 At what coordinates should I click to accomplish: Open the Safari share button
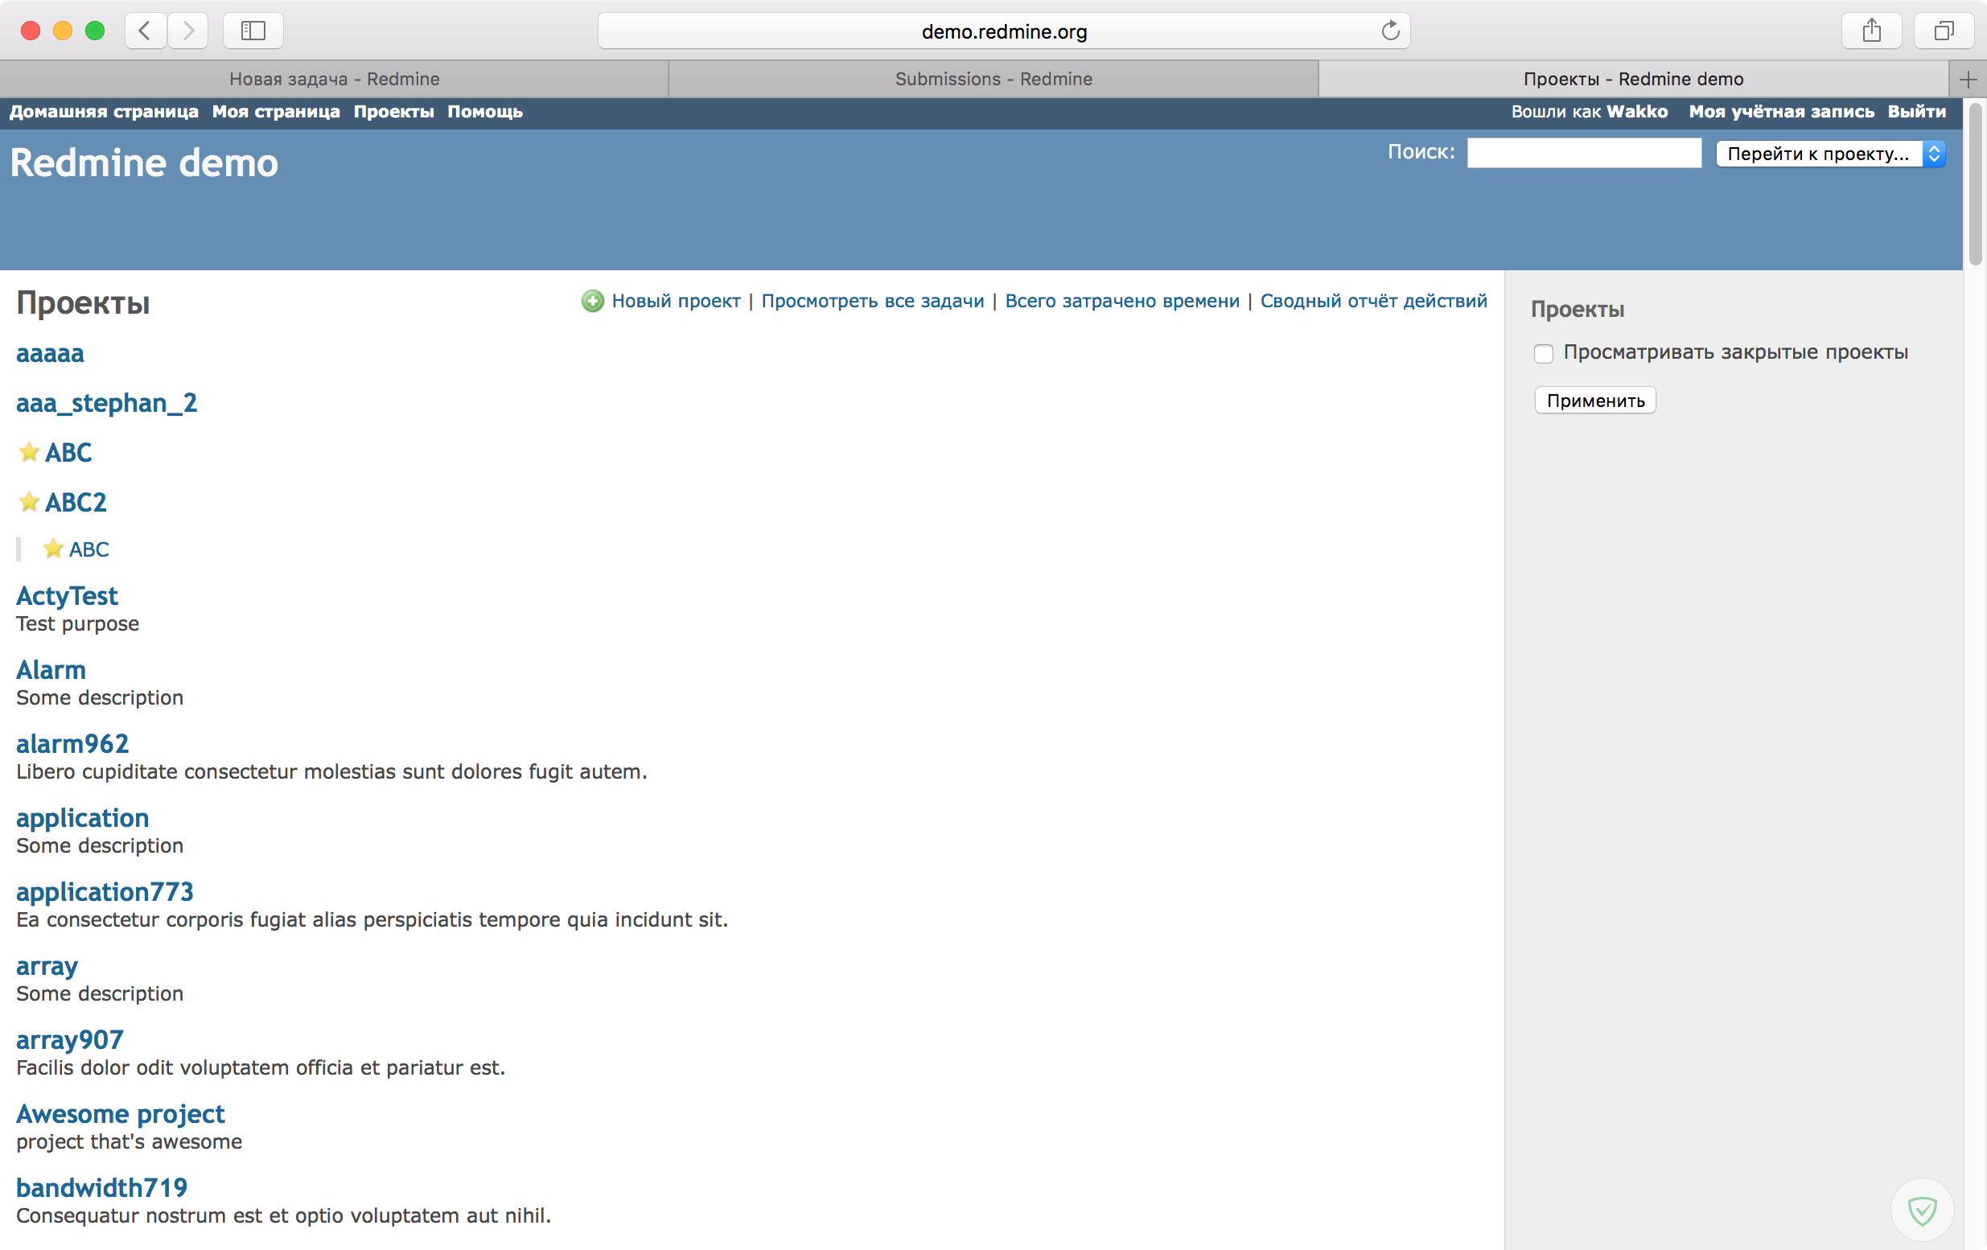click(x=1871, y=31)
